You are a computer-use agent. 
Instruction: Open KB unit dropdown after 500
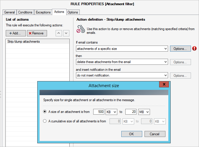(x=111, y=112)
